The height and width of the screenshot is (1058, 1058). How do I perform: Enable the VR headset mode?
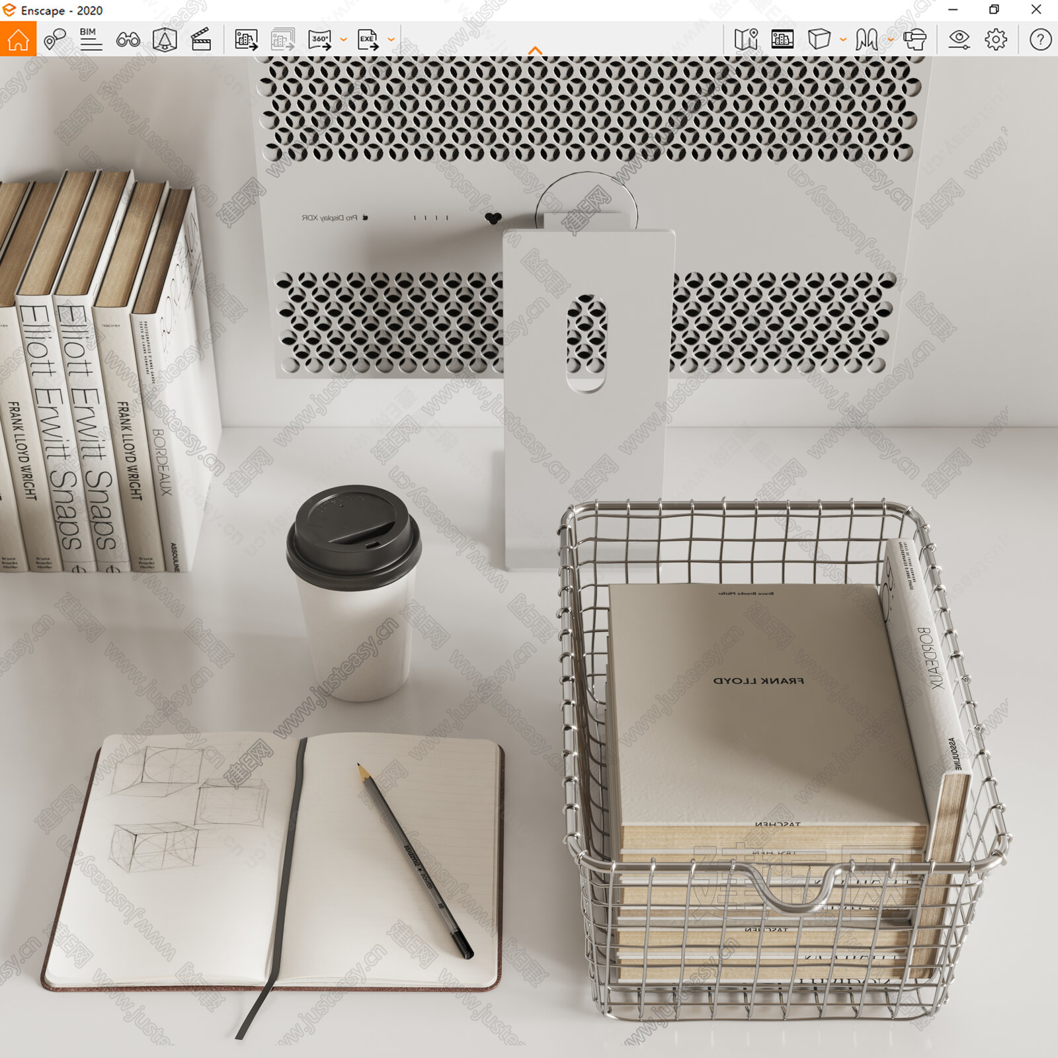click(x=915, y=40)
